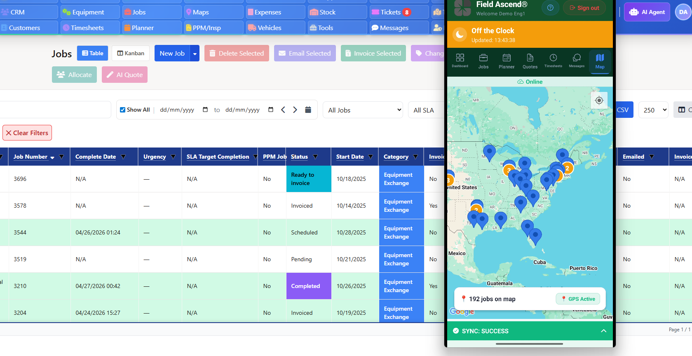Open filter on Job Number column

pyautogui.click(x=61, y=157)
